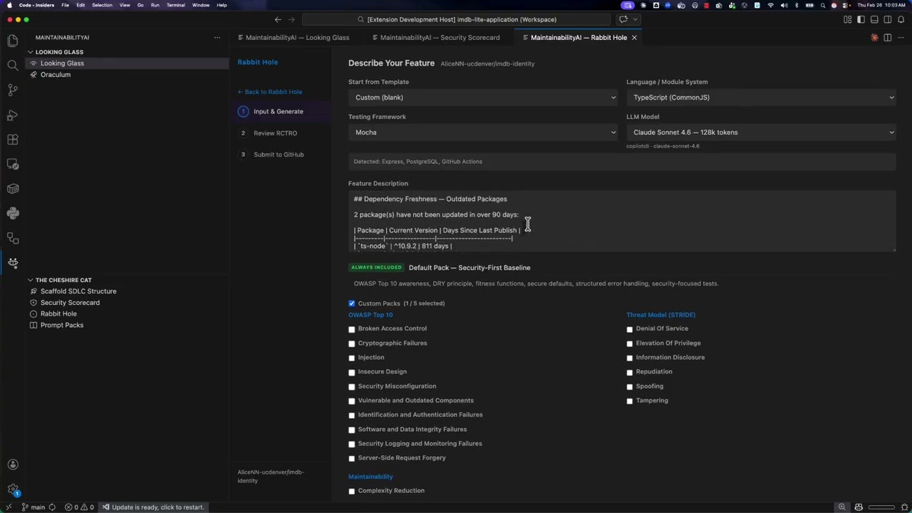The image size is (912, 513).
Task: Open the Terminal menu
Action: pyautogui.click(x=175, y=5)
